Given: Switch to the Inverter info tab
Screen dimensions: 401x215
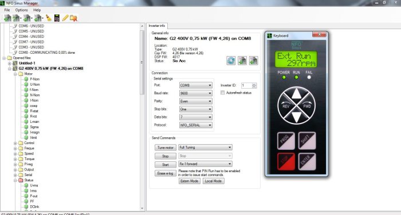Looking at the screenshot, I should tap(157, 26).
